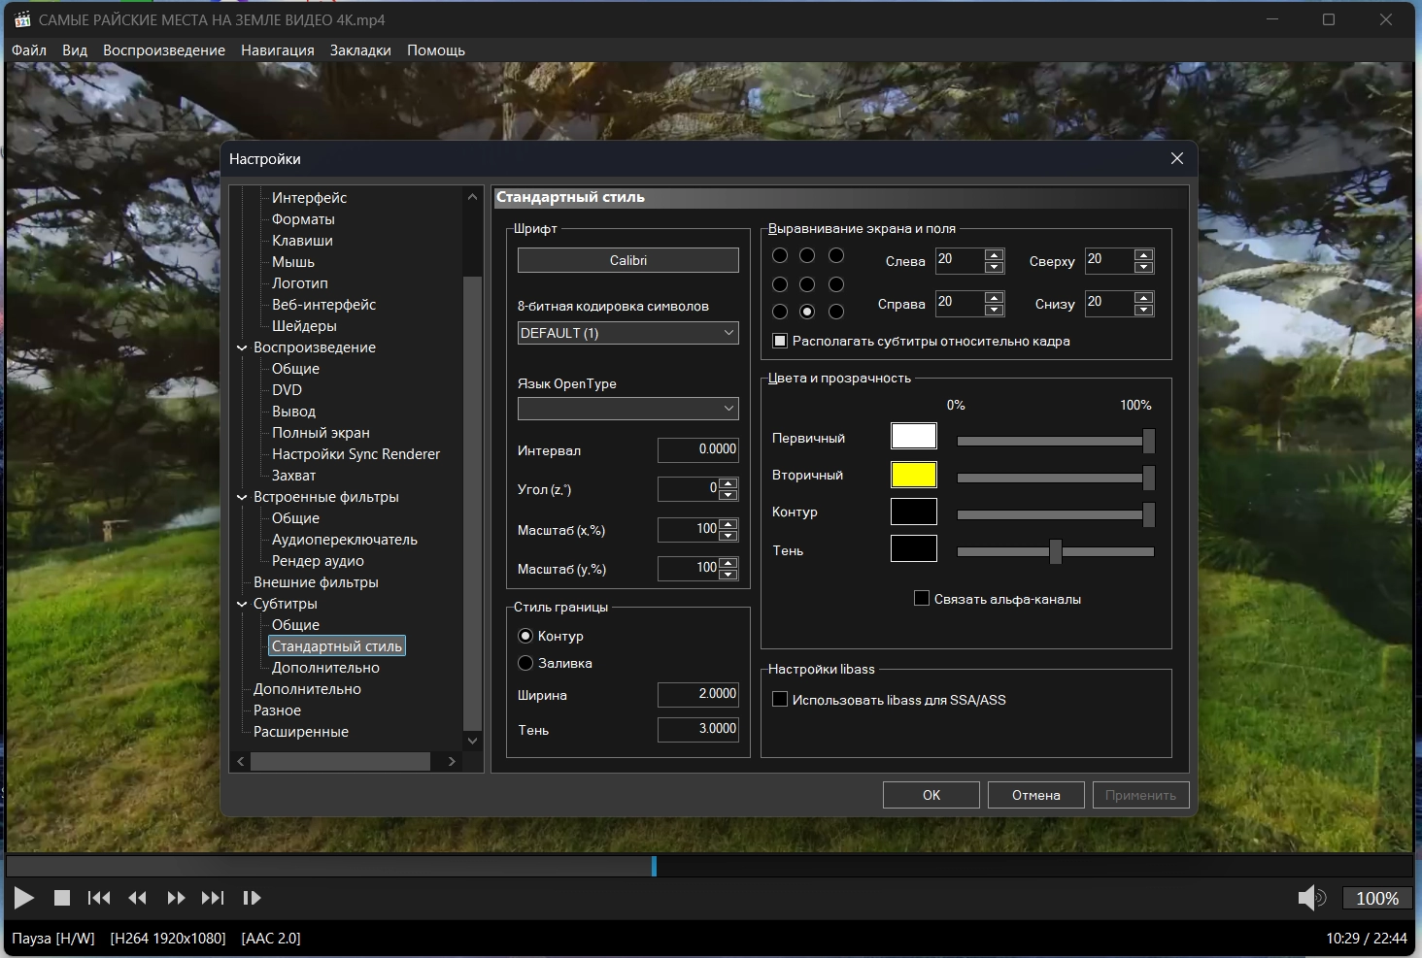Toggle 'Использовать libass для SSA/ASS' checkbox
This screenshot has height=958, width=1422.
(780, 699)
